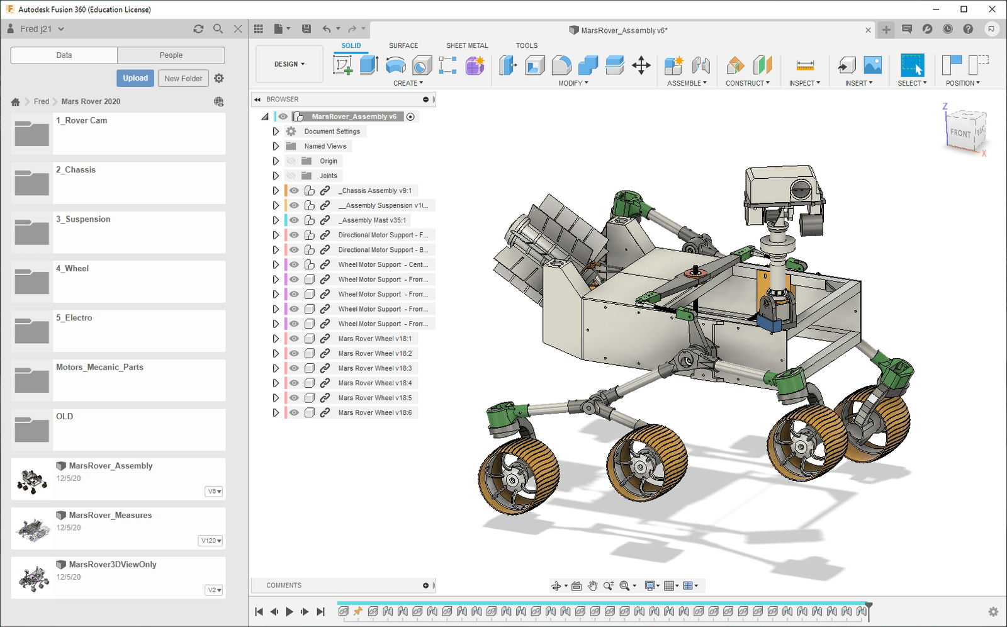Open the Insert Decal image icon
The image size is (1007, 627).
pos(873,65)
